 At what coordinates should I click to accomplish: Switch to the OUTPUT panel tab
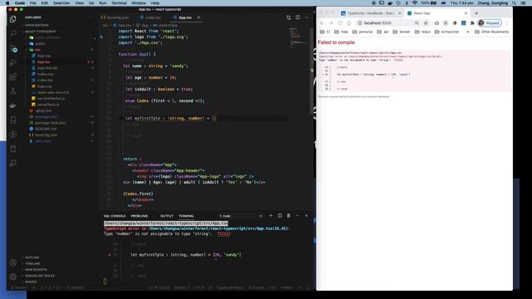[166, 216]
